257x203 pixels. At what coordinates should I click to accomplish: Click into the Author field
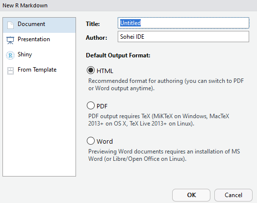[183, 37]
